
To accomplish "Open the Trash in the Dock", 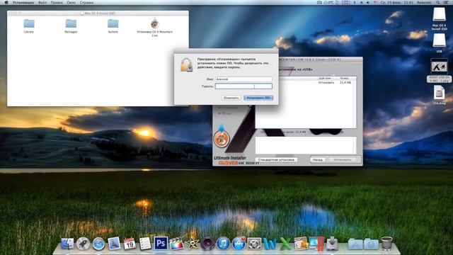I will click(386, 244).
